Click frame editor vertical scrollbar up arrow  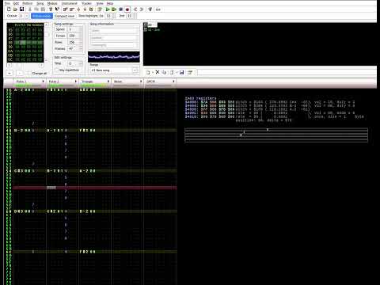(47, 25)
